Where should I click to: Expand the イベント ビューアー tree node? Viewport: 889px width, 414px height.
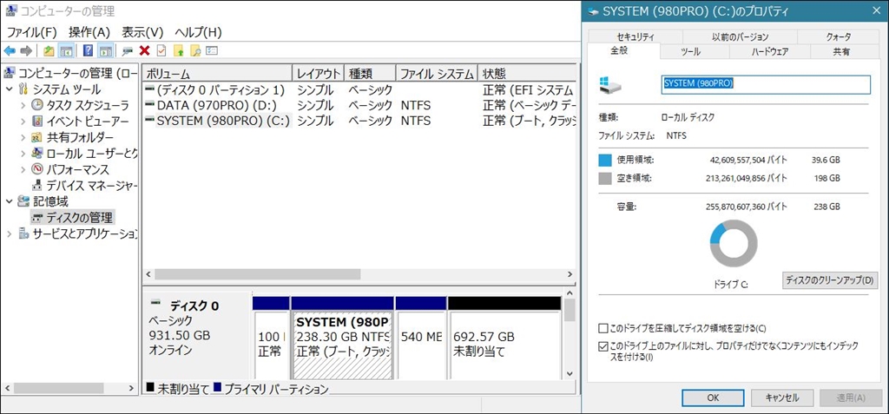point(23,121)
